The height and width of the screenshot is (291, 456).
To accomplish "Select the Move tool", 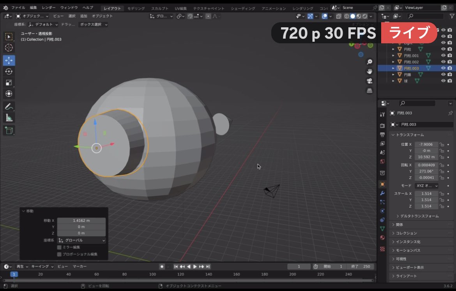I will 9,60.
